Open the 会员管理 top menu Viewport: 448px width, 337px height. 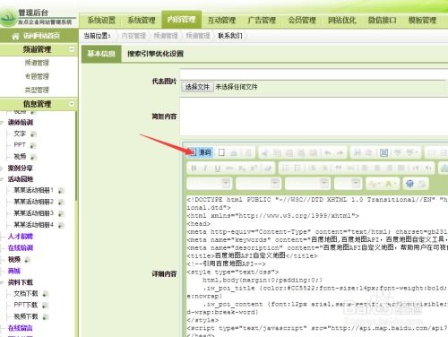(x=302, y=20)
